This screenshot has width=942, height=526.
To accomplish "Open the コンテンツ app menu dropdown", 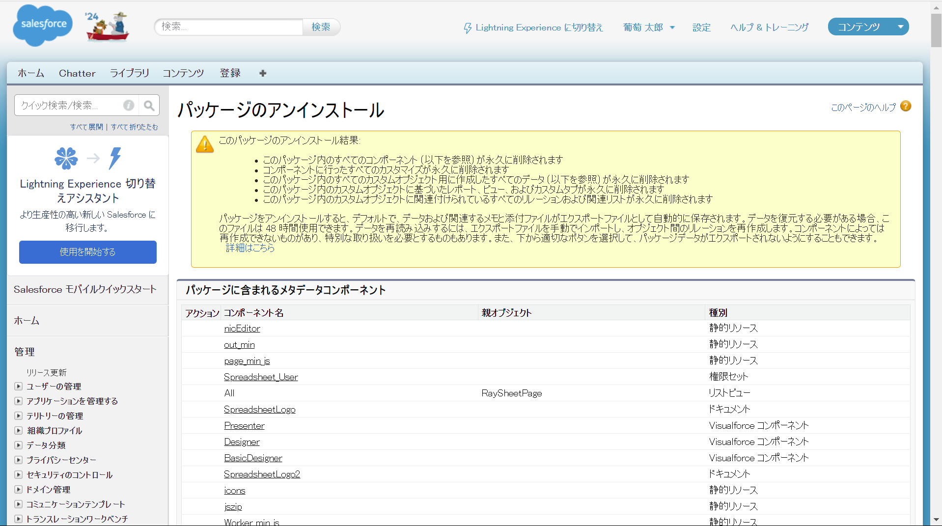I will [900, 27].
